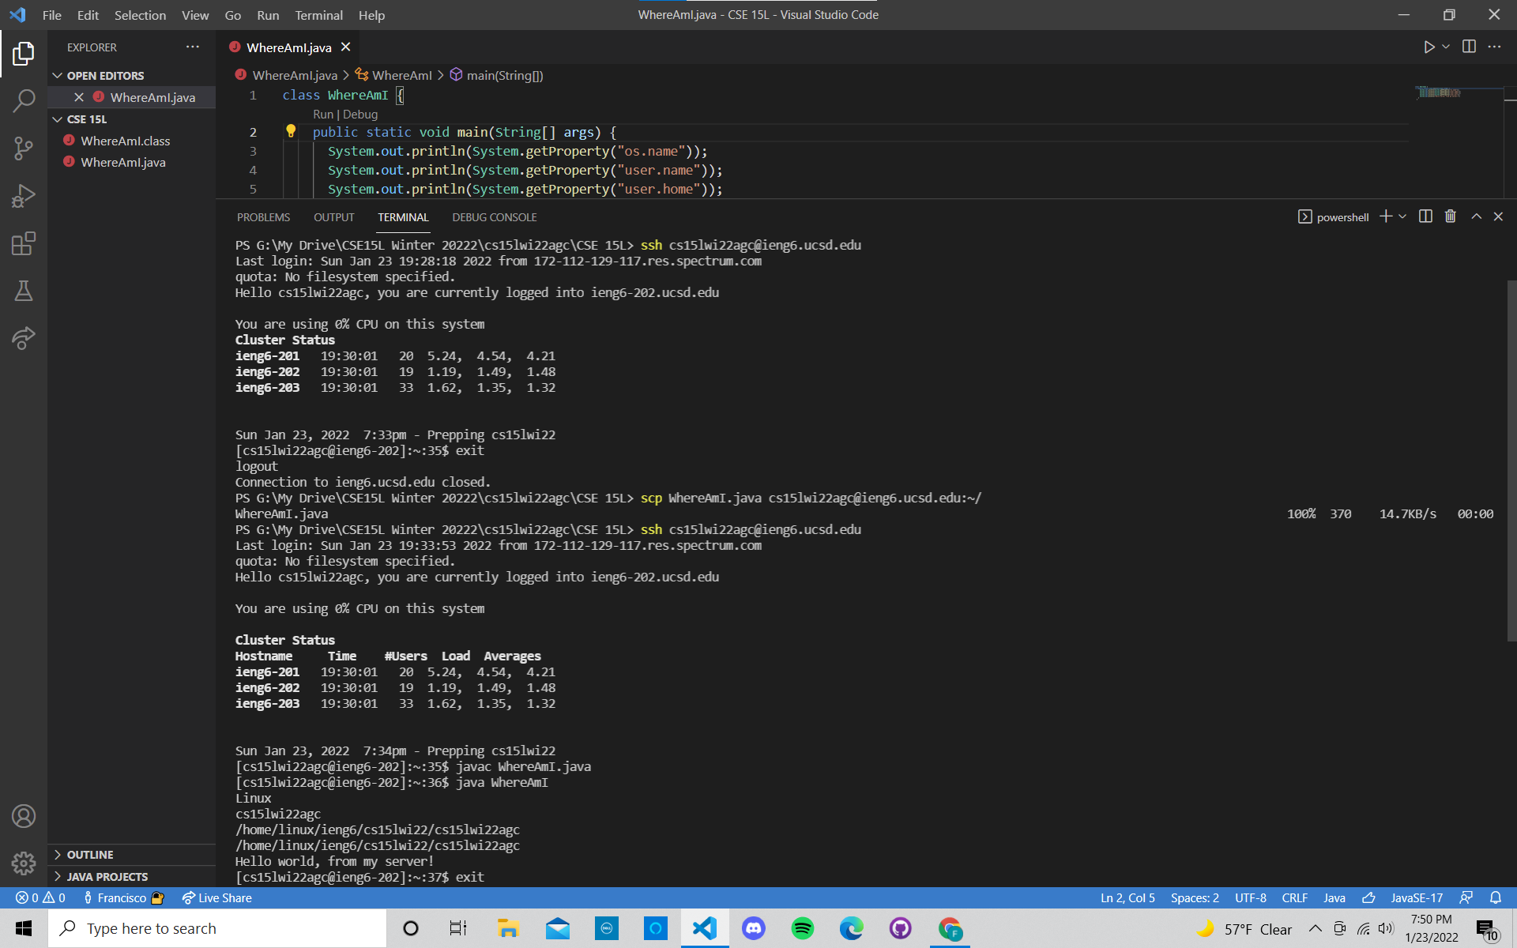Click Spaces: 2 indentation setting
The height and width of the screenshot is (948, 1517).
click(x=1194, y=897)
